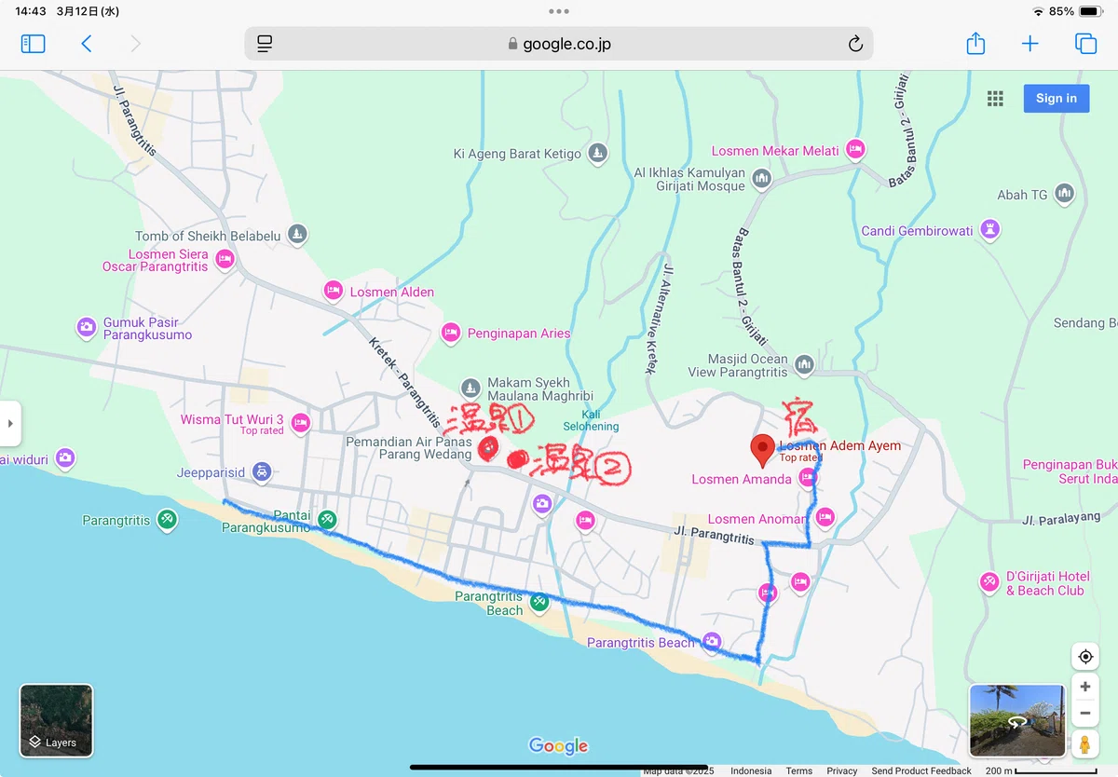Click the Indonesia region link

coord(751,770)
